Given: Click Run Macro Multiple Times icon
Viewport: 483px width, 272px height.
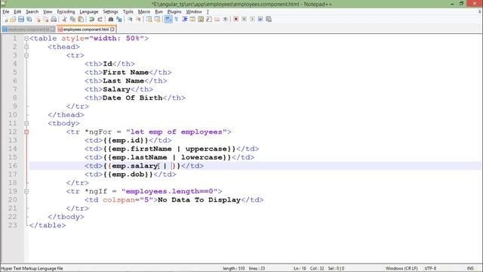Looking at the screenshot, I should click(260, 20).
